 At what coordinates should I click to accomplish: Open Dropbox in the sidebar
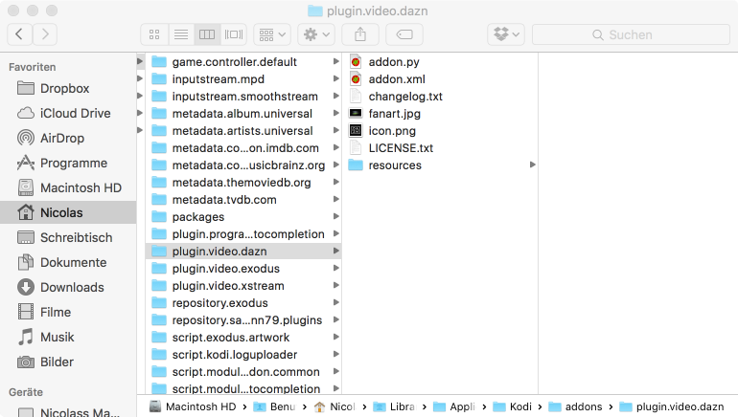68,88
